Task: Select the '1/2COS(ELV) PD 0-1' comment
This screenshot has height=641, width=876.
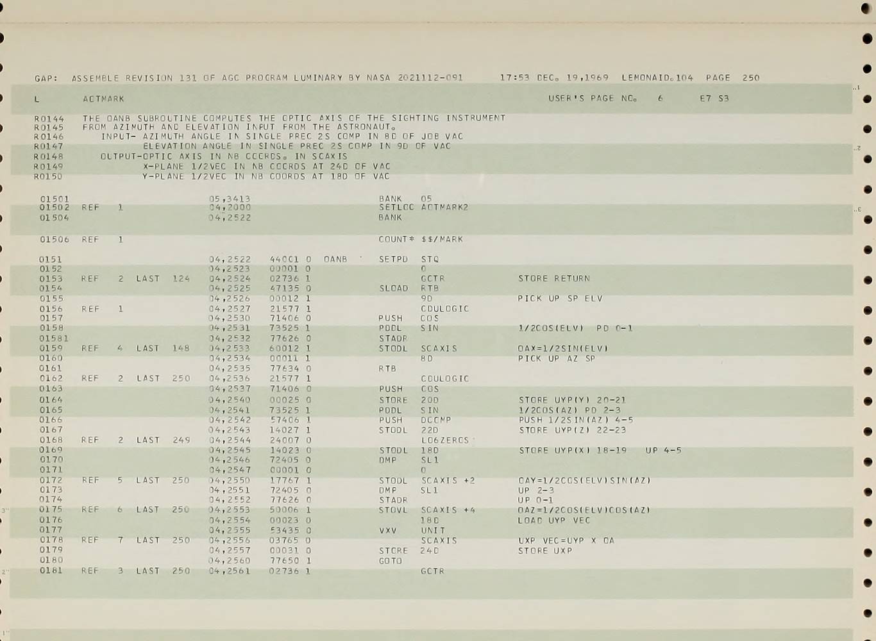Action: 576,328
